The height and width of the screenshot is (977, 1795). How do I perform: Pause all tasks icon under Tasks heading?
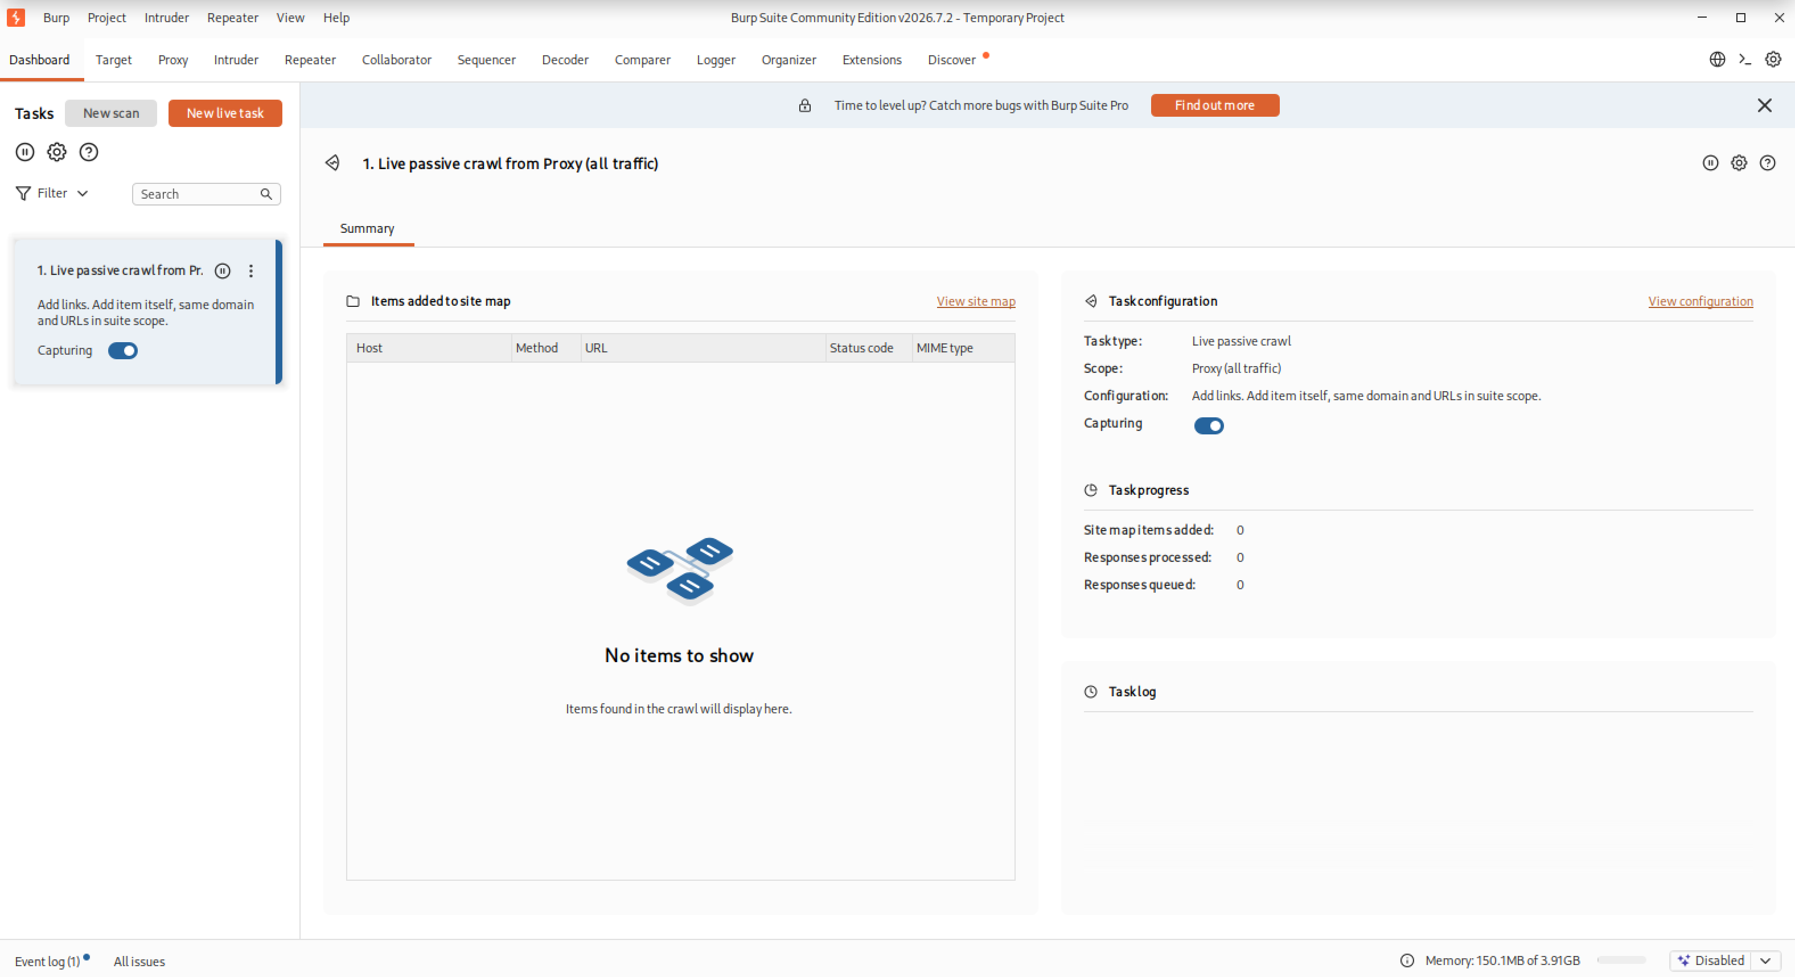[x=25, y=152]
